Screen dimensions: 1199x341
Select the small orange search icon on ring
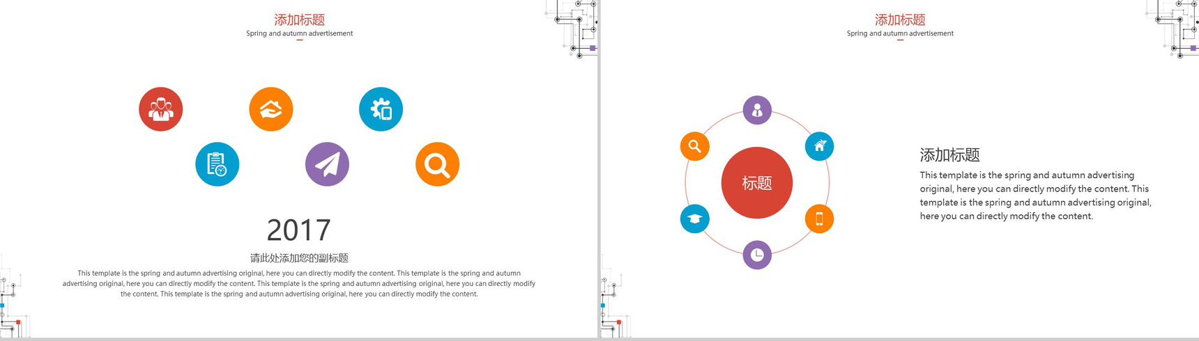(x=695, y=146)
